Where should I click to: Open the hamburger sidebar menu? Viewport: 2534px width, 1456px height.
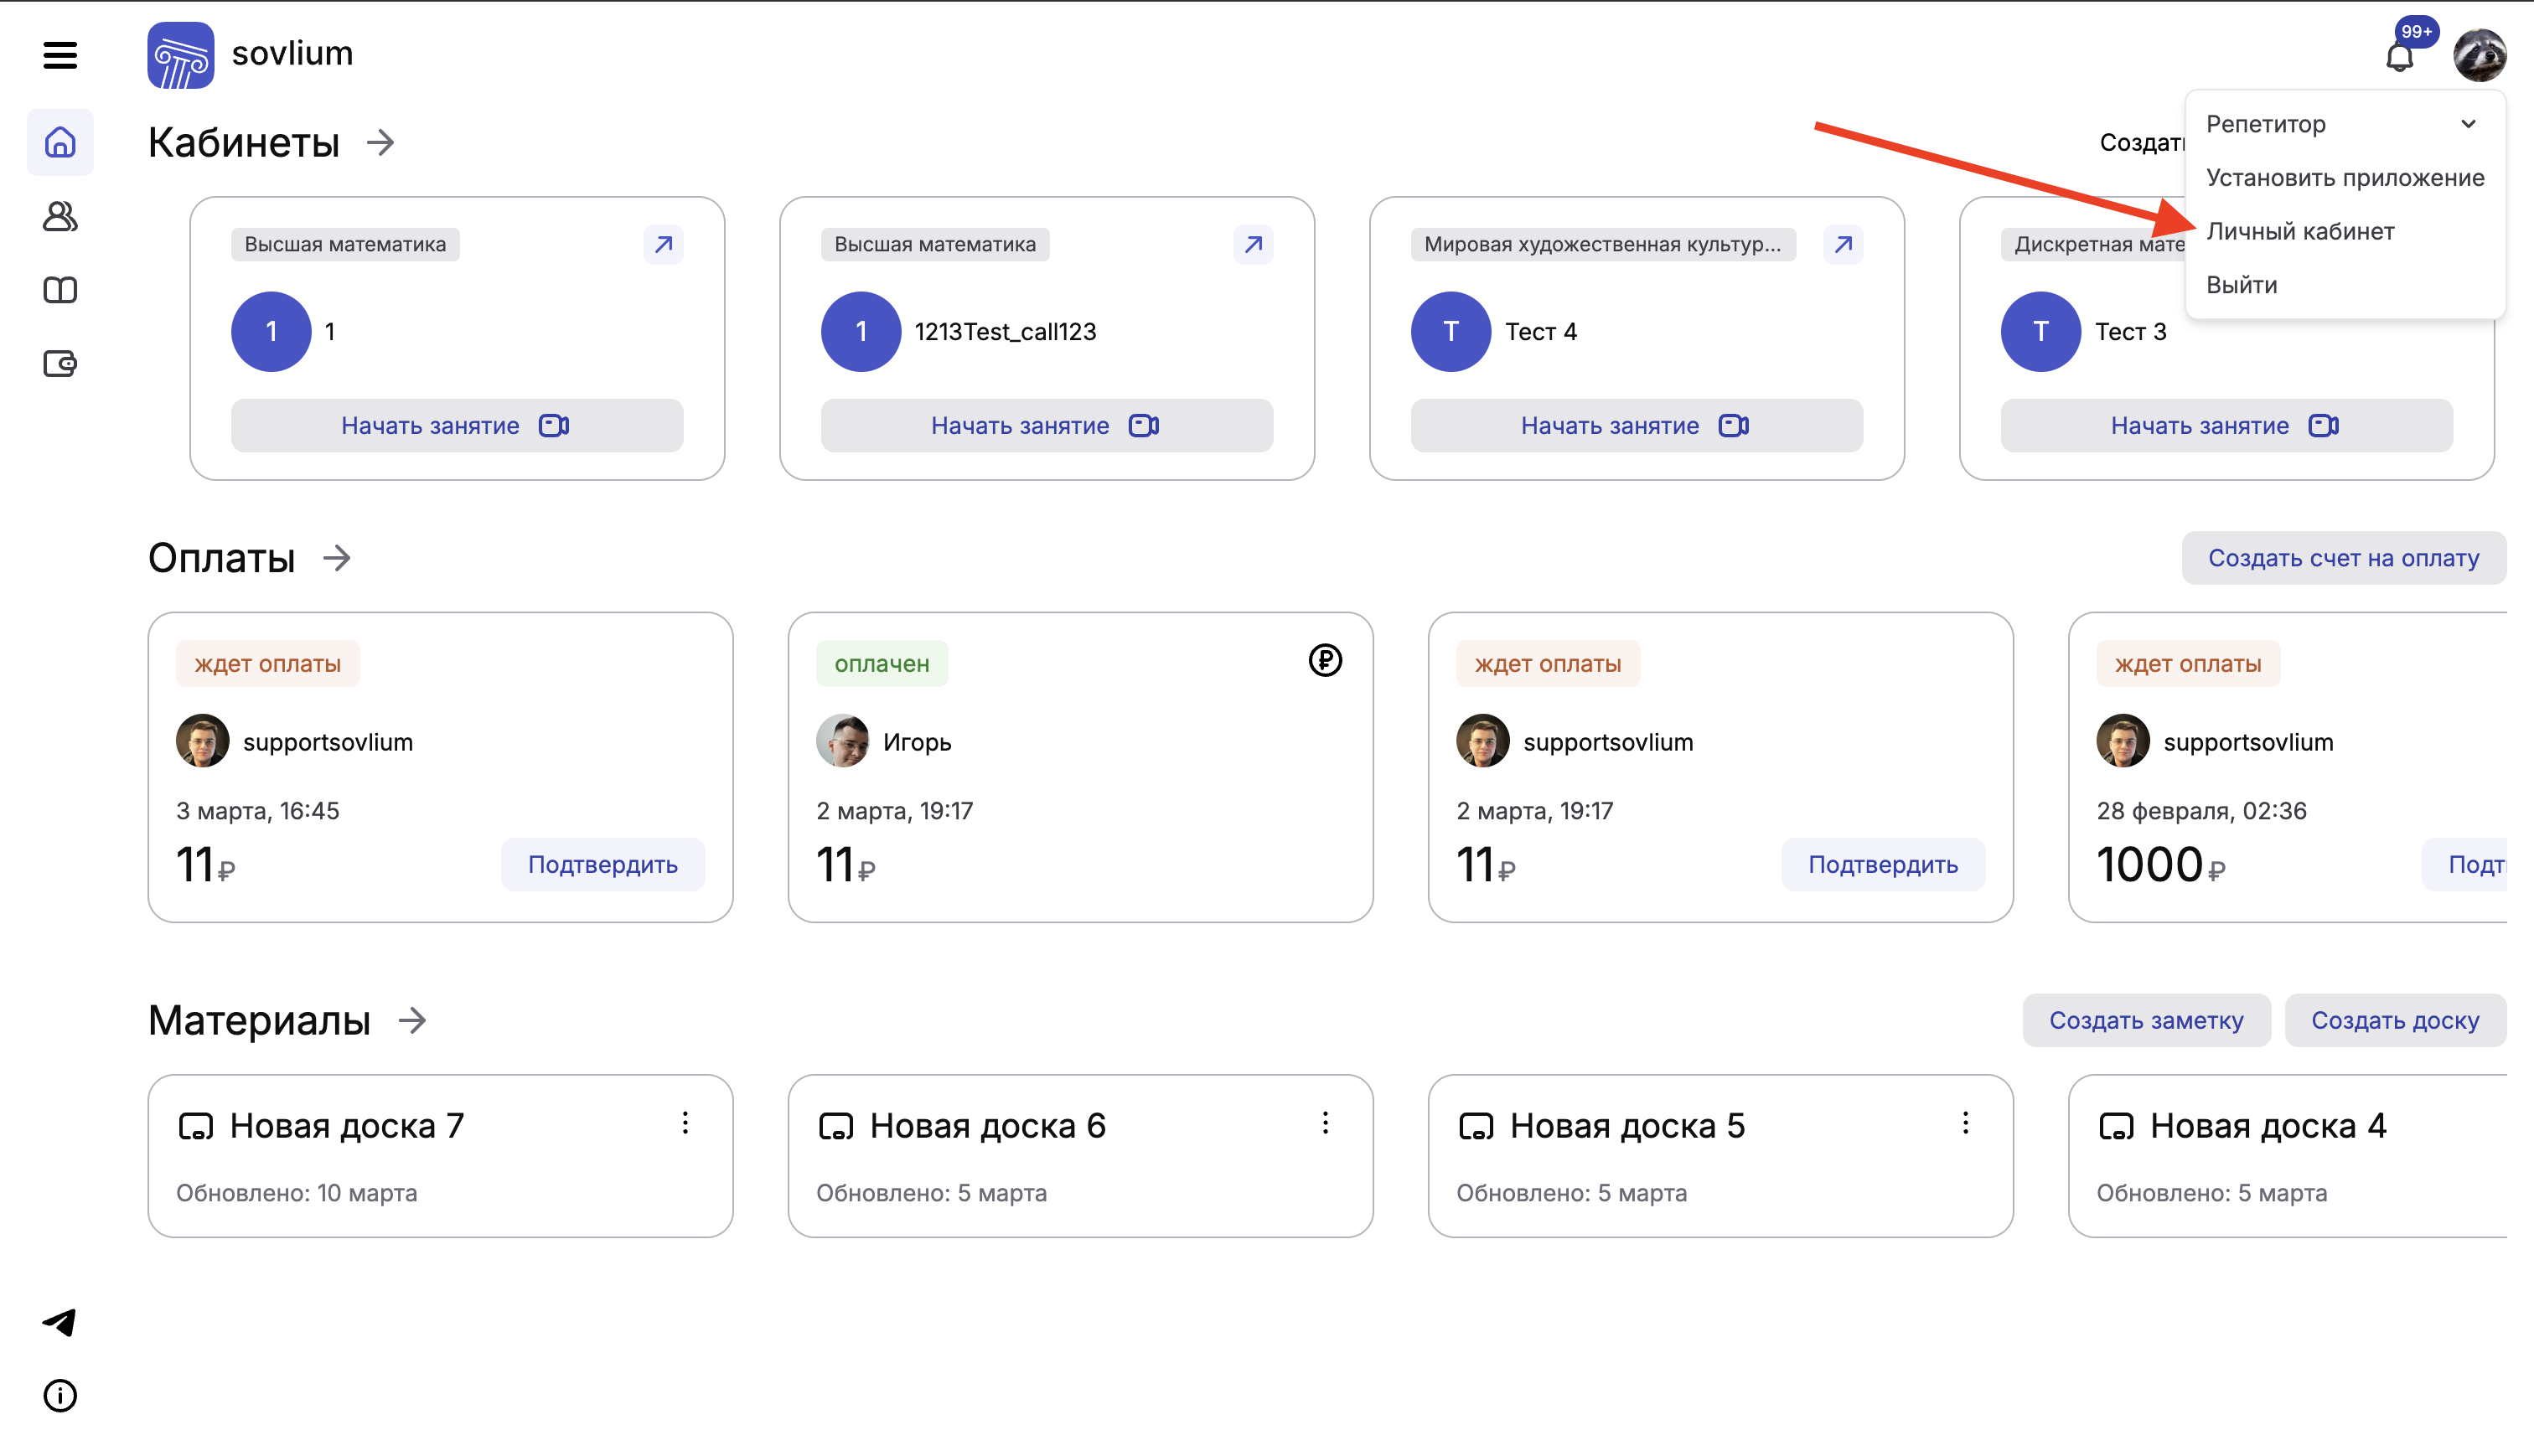(60, 55)
